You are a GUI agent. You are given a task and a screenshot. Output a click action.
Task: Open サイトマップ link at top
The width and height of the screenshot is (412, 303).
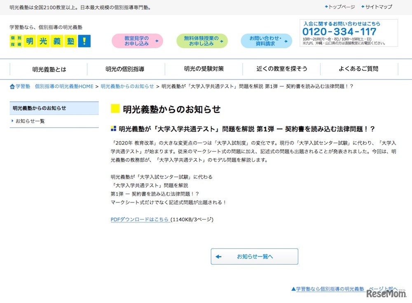(379, 7)
